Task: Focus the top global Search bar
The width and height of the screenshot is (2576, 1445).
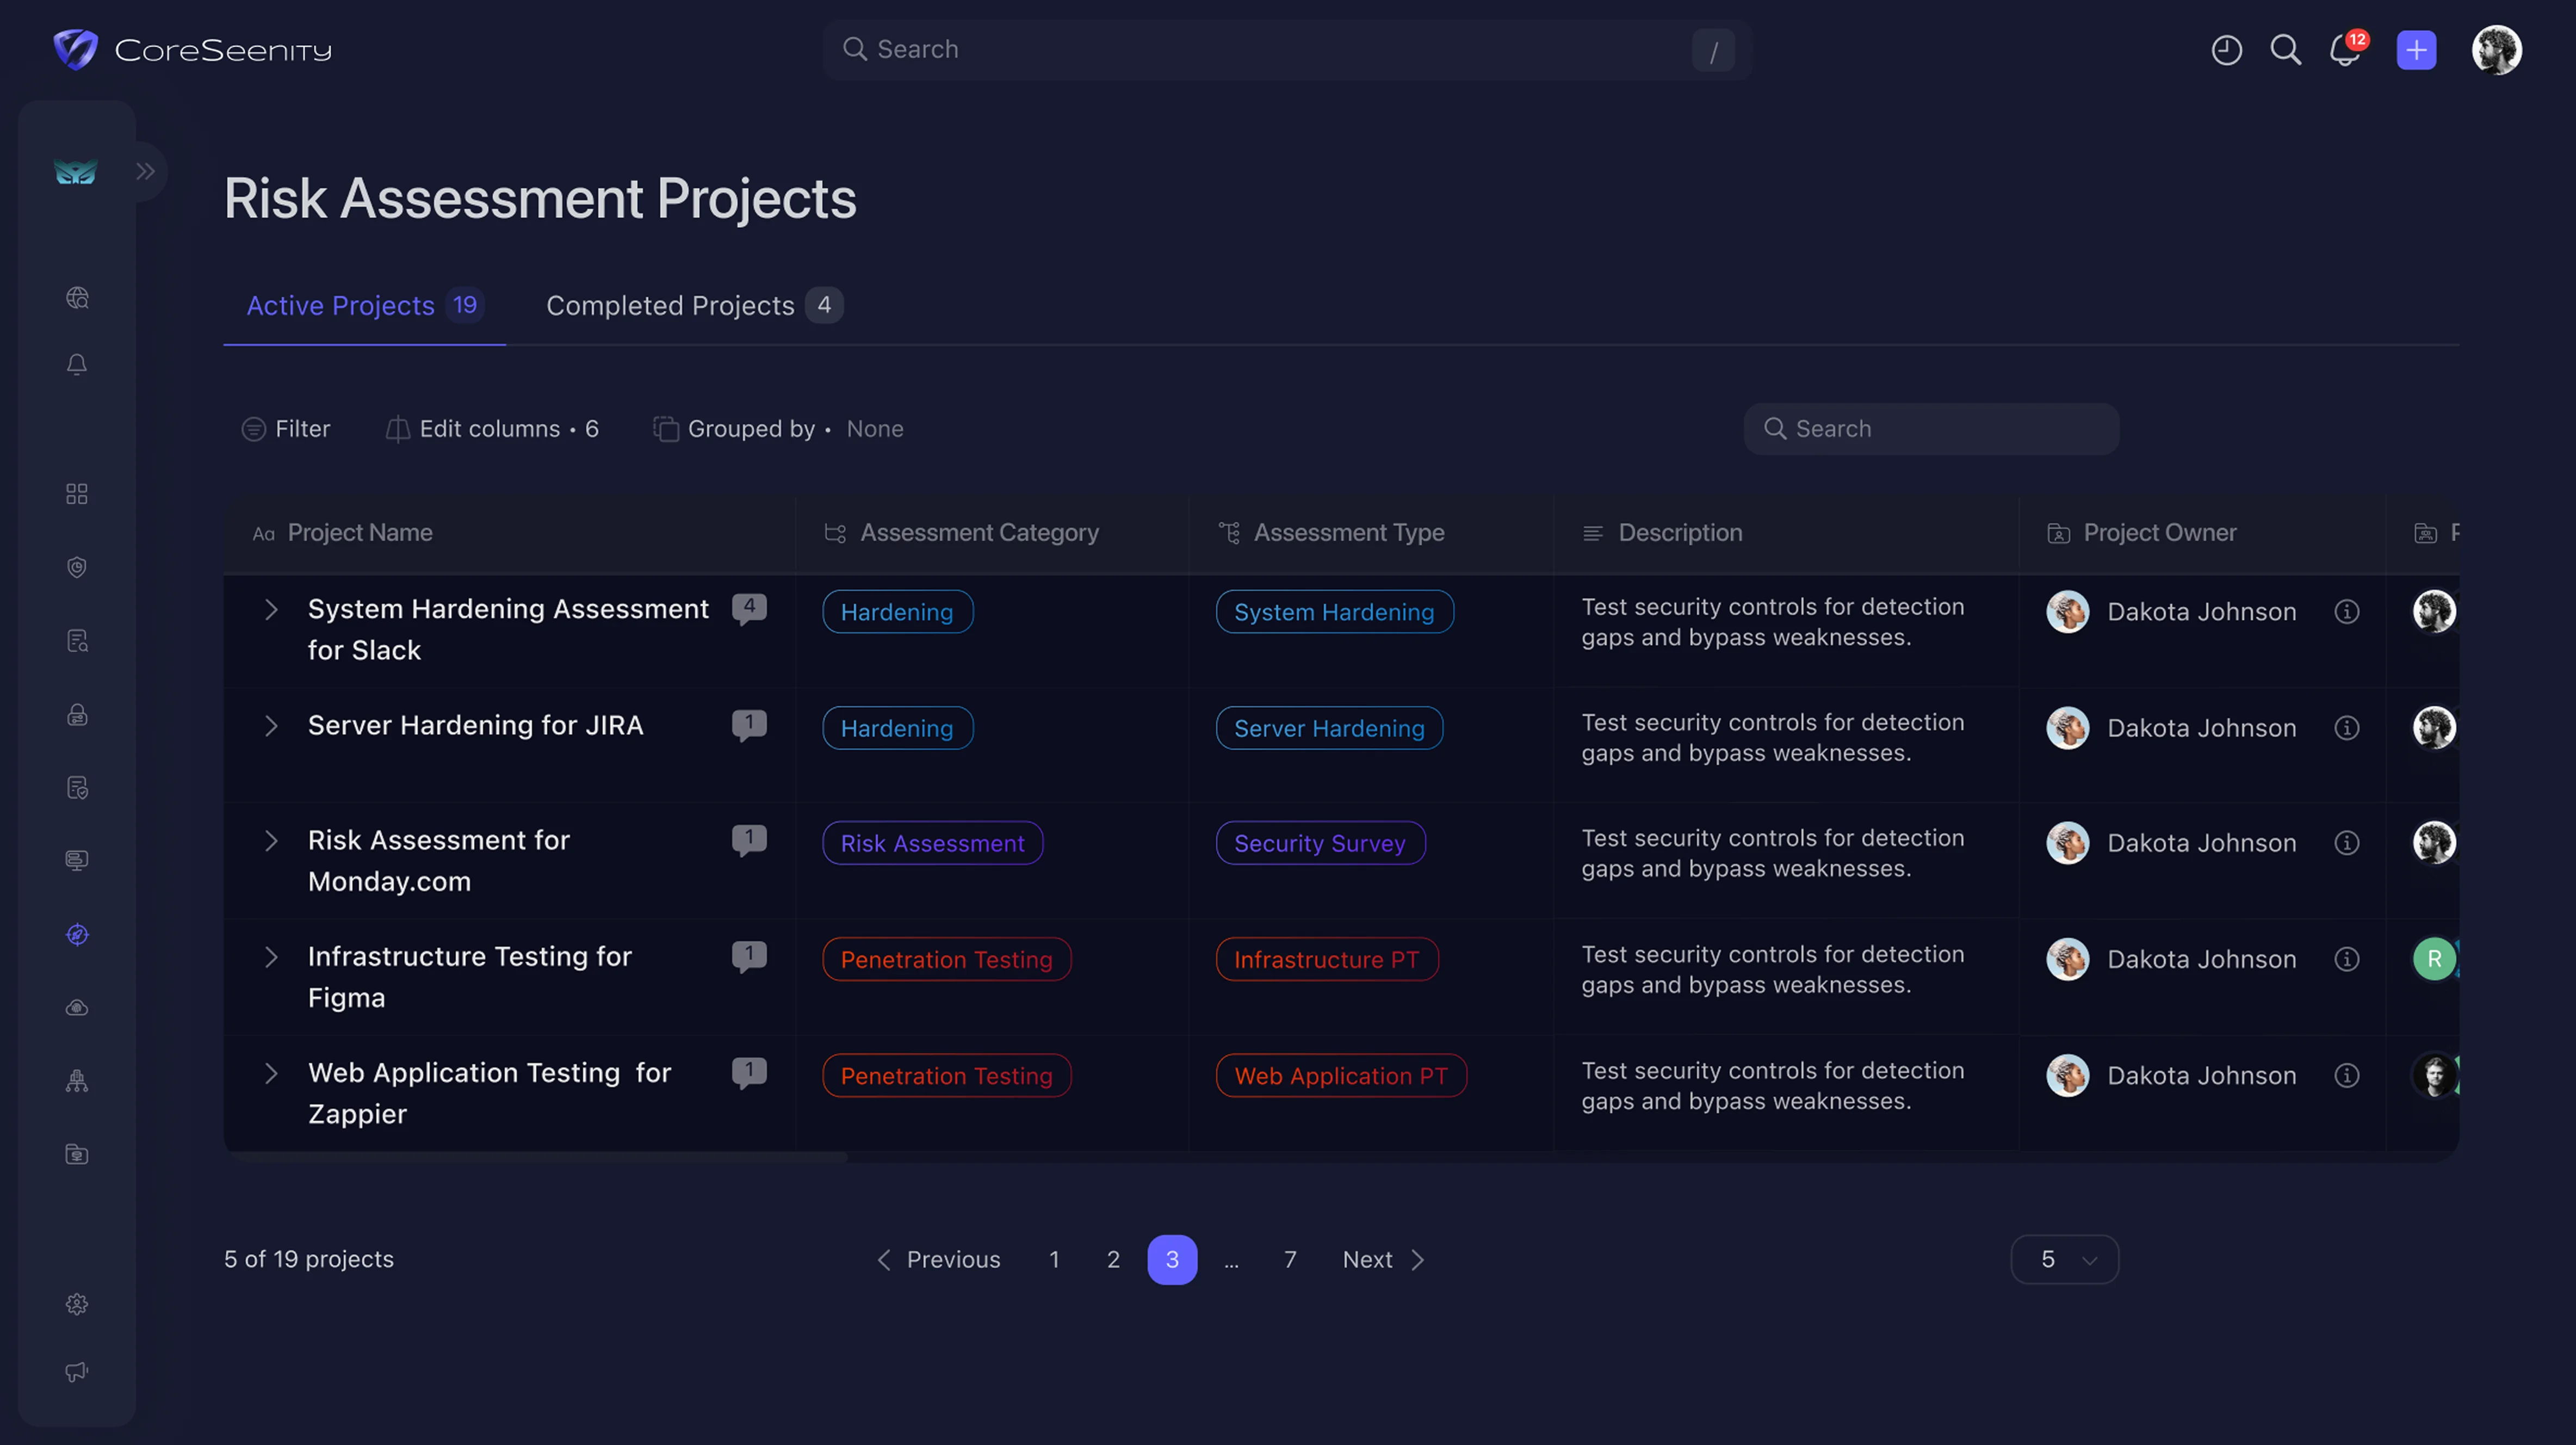Action: [x=1287, y=50]
